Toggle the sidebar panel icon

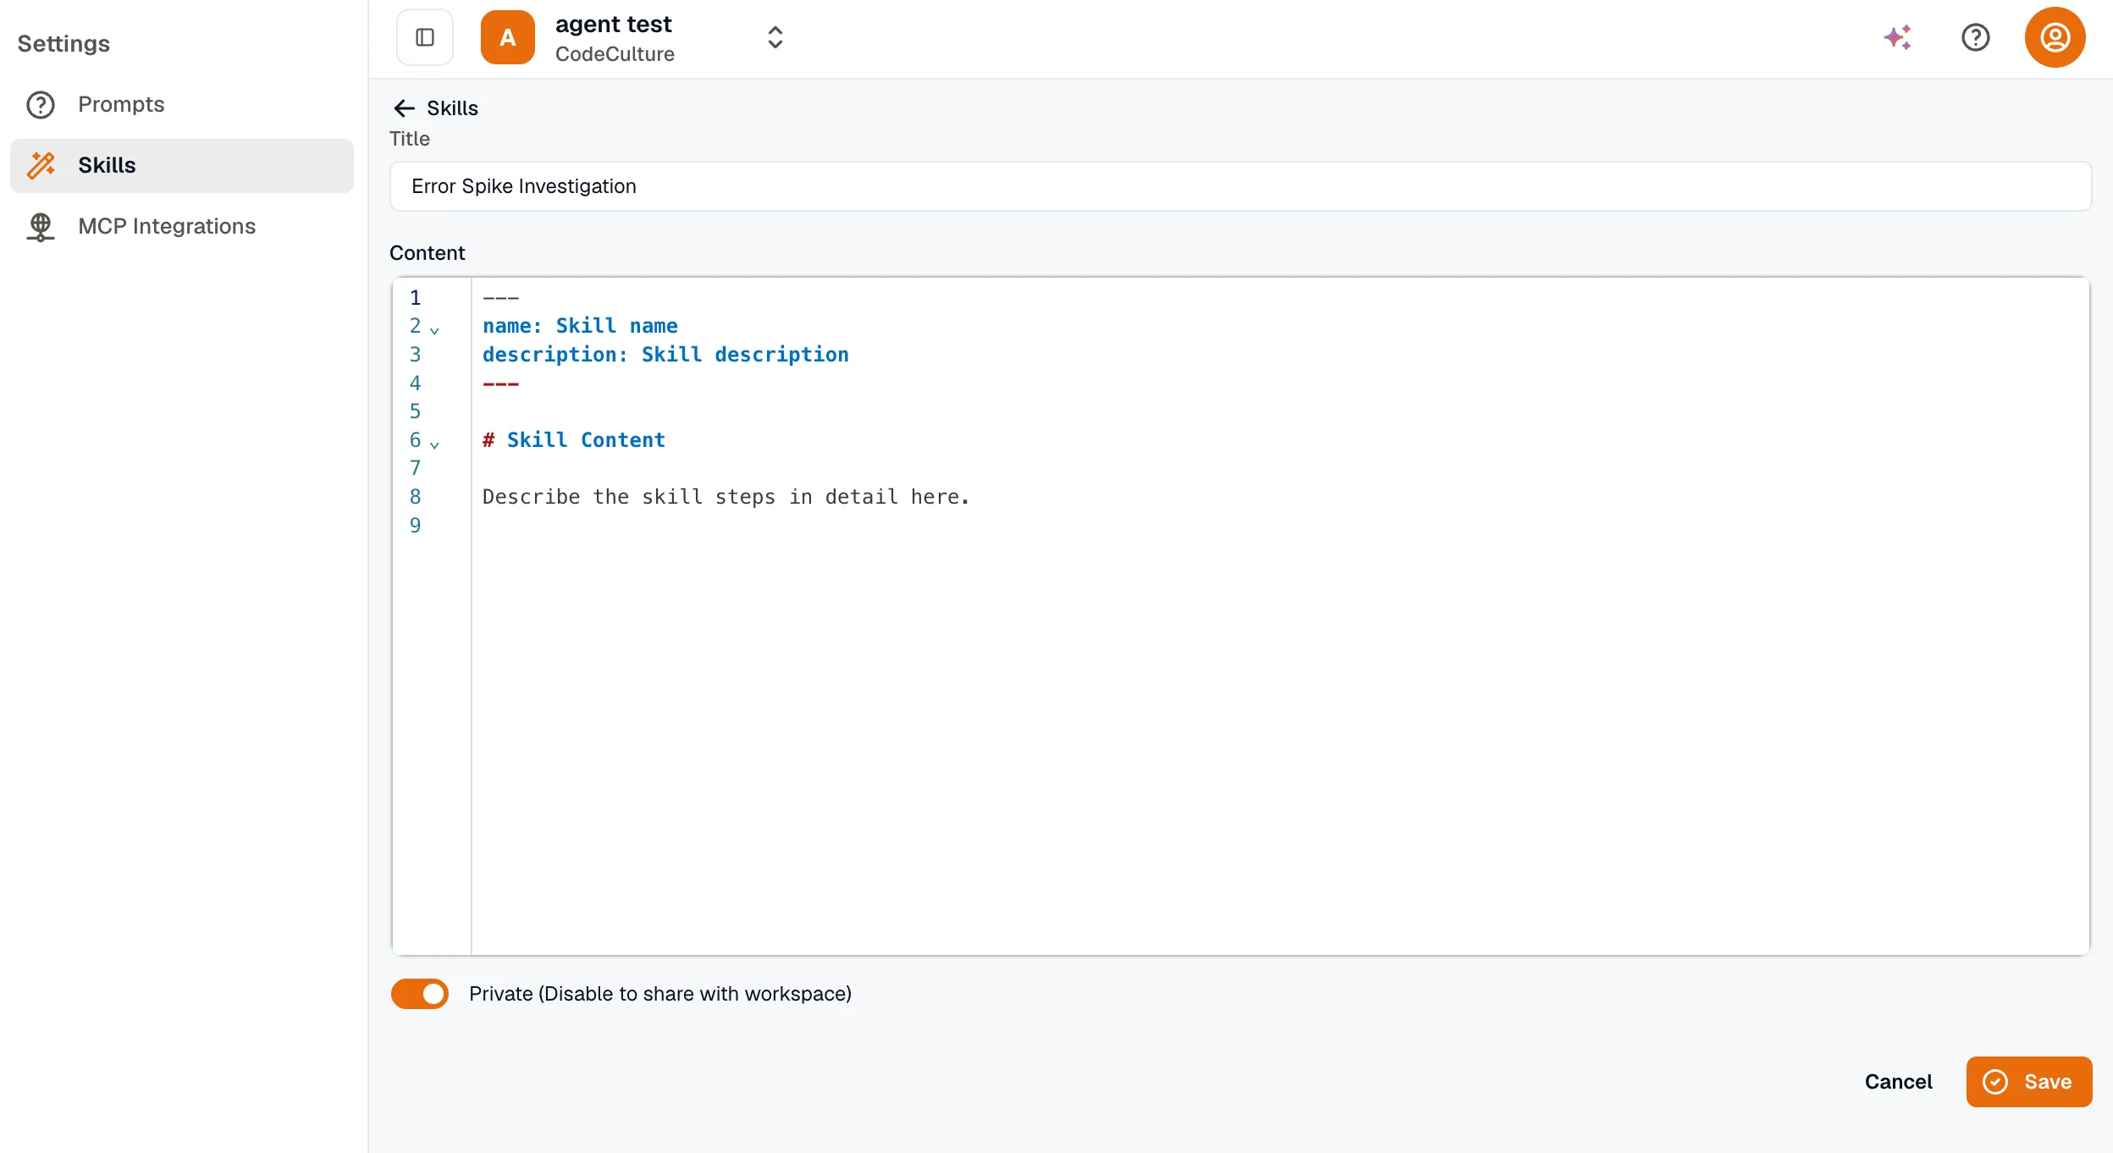[x=425, y=37]
